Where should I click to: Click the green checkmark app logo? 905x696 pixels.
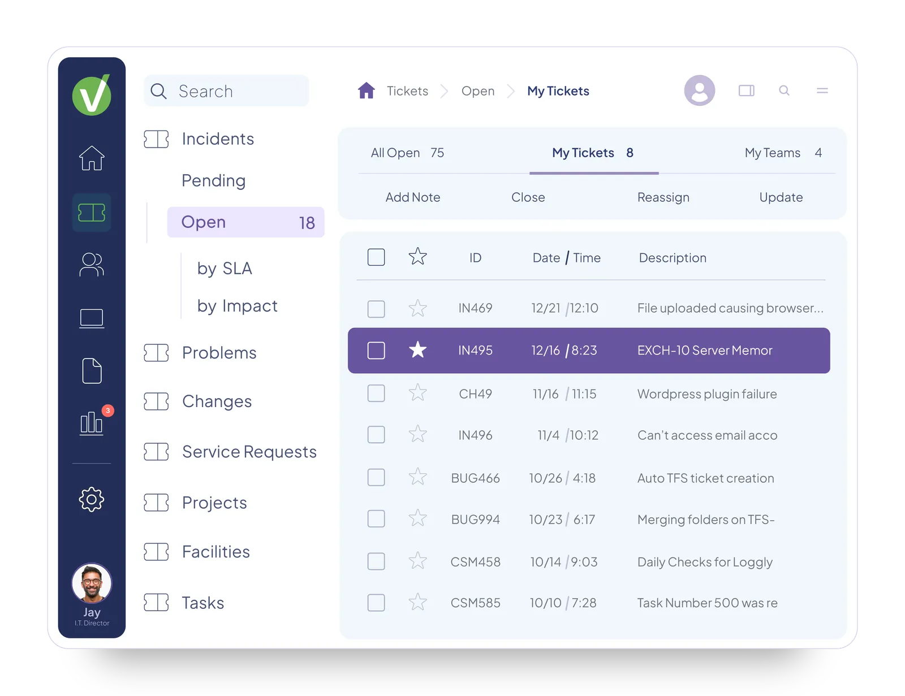(x=92, y=95)
